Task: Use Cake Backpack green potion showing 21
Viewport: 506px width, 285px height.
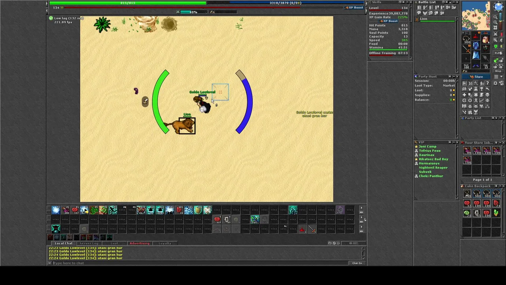Action: [x=467, y=213]
